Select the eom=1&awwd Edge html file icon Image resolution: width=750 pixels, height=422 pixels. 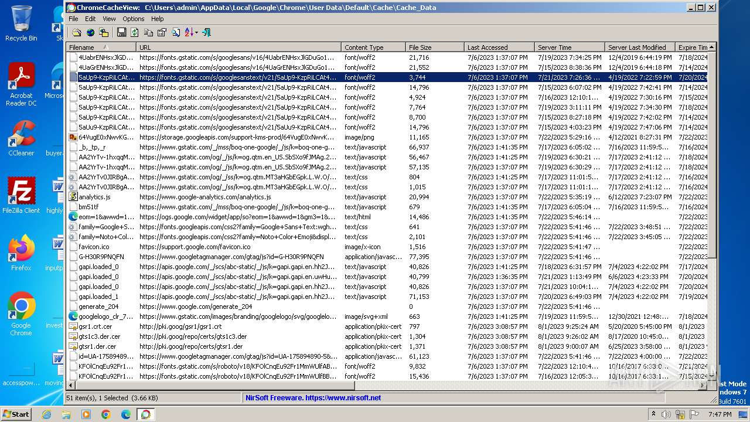click(73, 217)
